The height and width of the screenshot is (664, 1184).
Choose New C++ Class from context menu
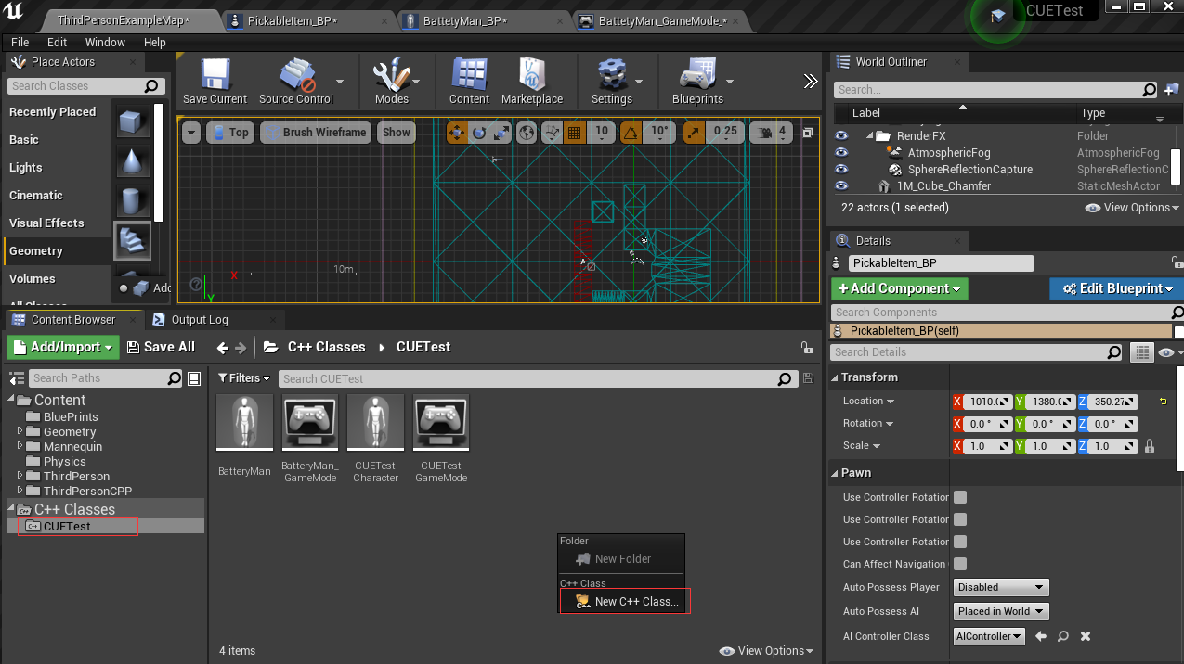coord(625,602)
